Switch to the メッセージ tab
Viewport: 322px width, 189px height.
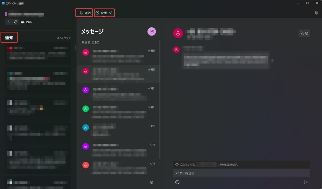[104, 13]
